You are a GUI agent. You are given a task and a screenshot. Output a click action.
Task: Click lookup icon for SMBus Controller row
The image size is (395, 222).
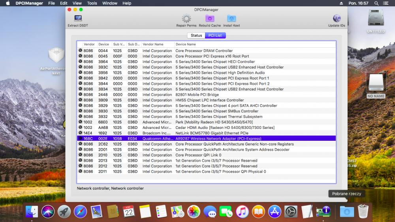pyautogui.click(x=80, y=111)
